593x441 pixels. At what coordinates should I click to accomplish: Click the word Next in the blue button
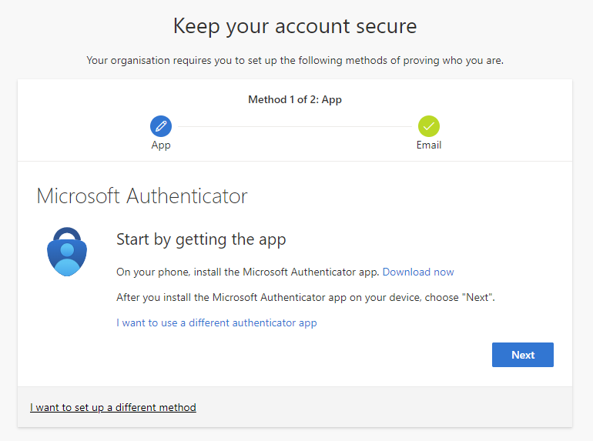pos(523,355)
